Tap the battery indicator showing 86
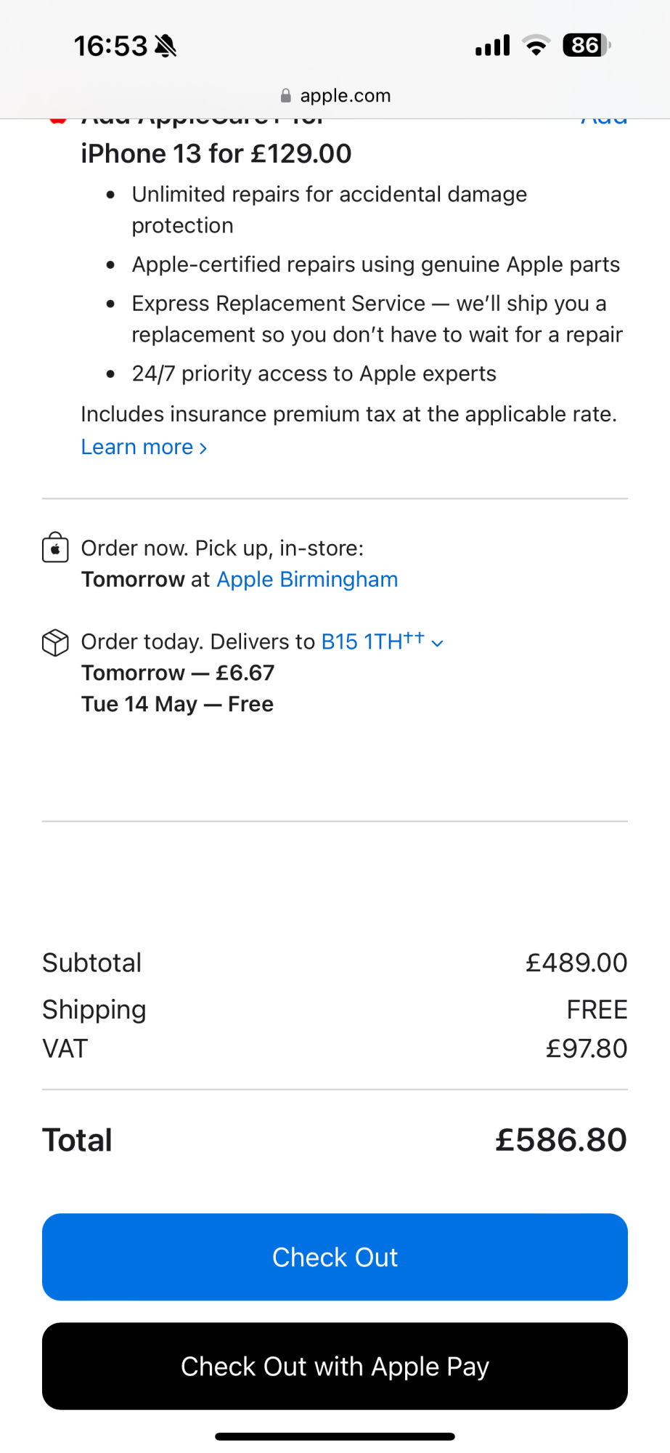 click(x=587, y=46)
